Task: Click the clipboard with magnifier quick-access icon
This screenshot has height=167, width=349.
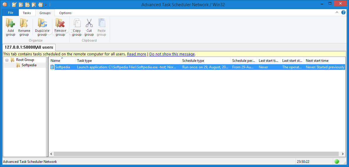Action: point(41,4)
